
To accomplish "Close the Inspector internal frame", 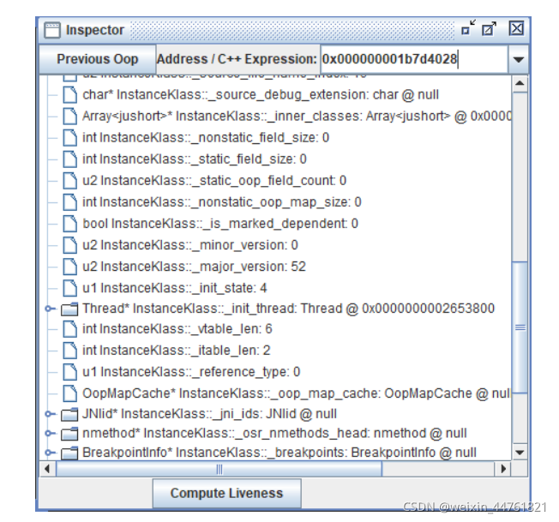I will (x=516, y=28).
